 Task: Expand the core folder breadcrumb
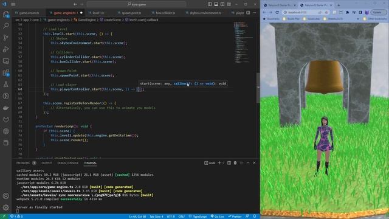tap(36, 20)
